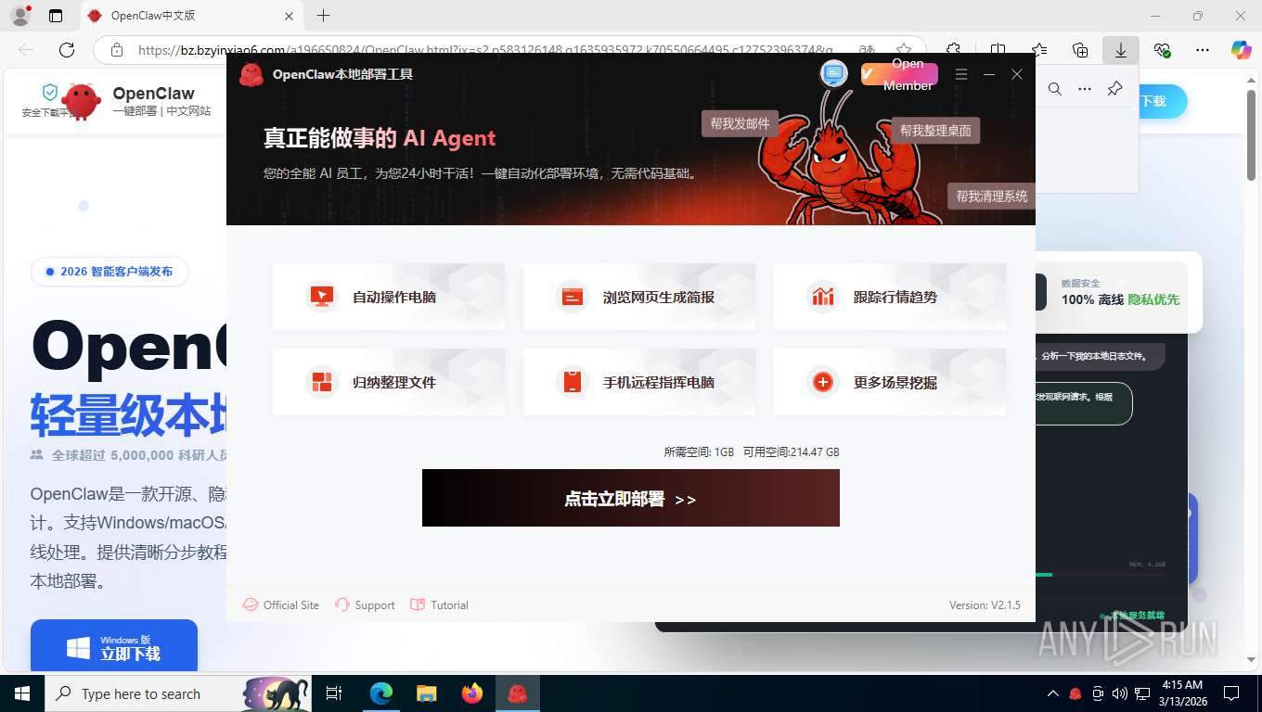The width and height of the screenshot is (1262, 712).
Task: Click the 归纳整理文件 grid icon
Action: point(321,382)
